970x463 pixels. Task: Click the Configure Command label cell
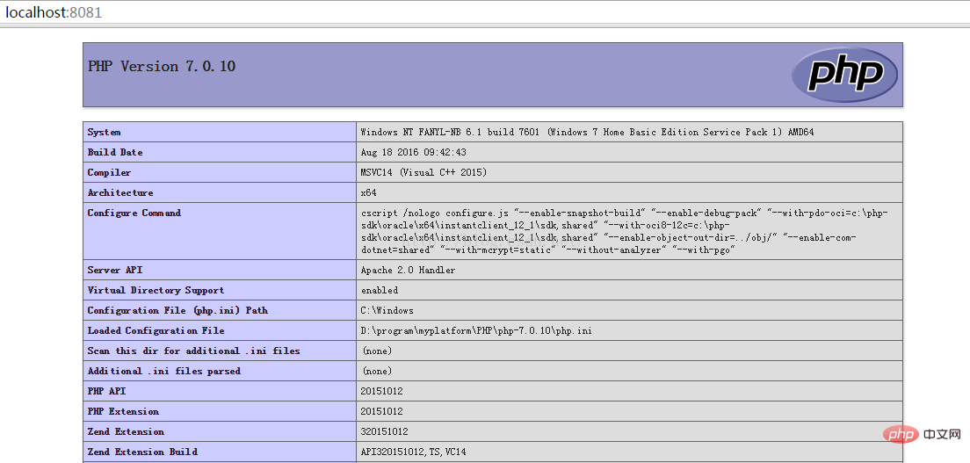point(134,213)
